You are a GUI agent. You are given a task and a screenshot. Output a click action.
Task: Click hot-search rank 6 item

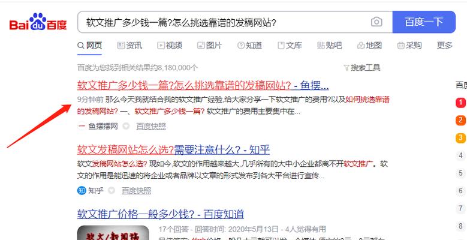(461, 191)
